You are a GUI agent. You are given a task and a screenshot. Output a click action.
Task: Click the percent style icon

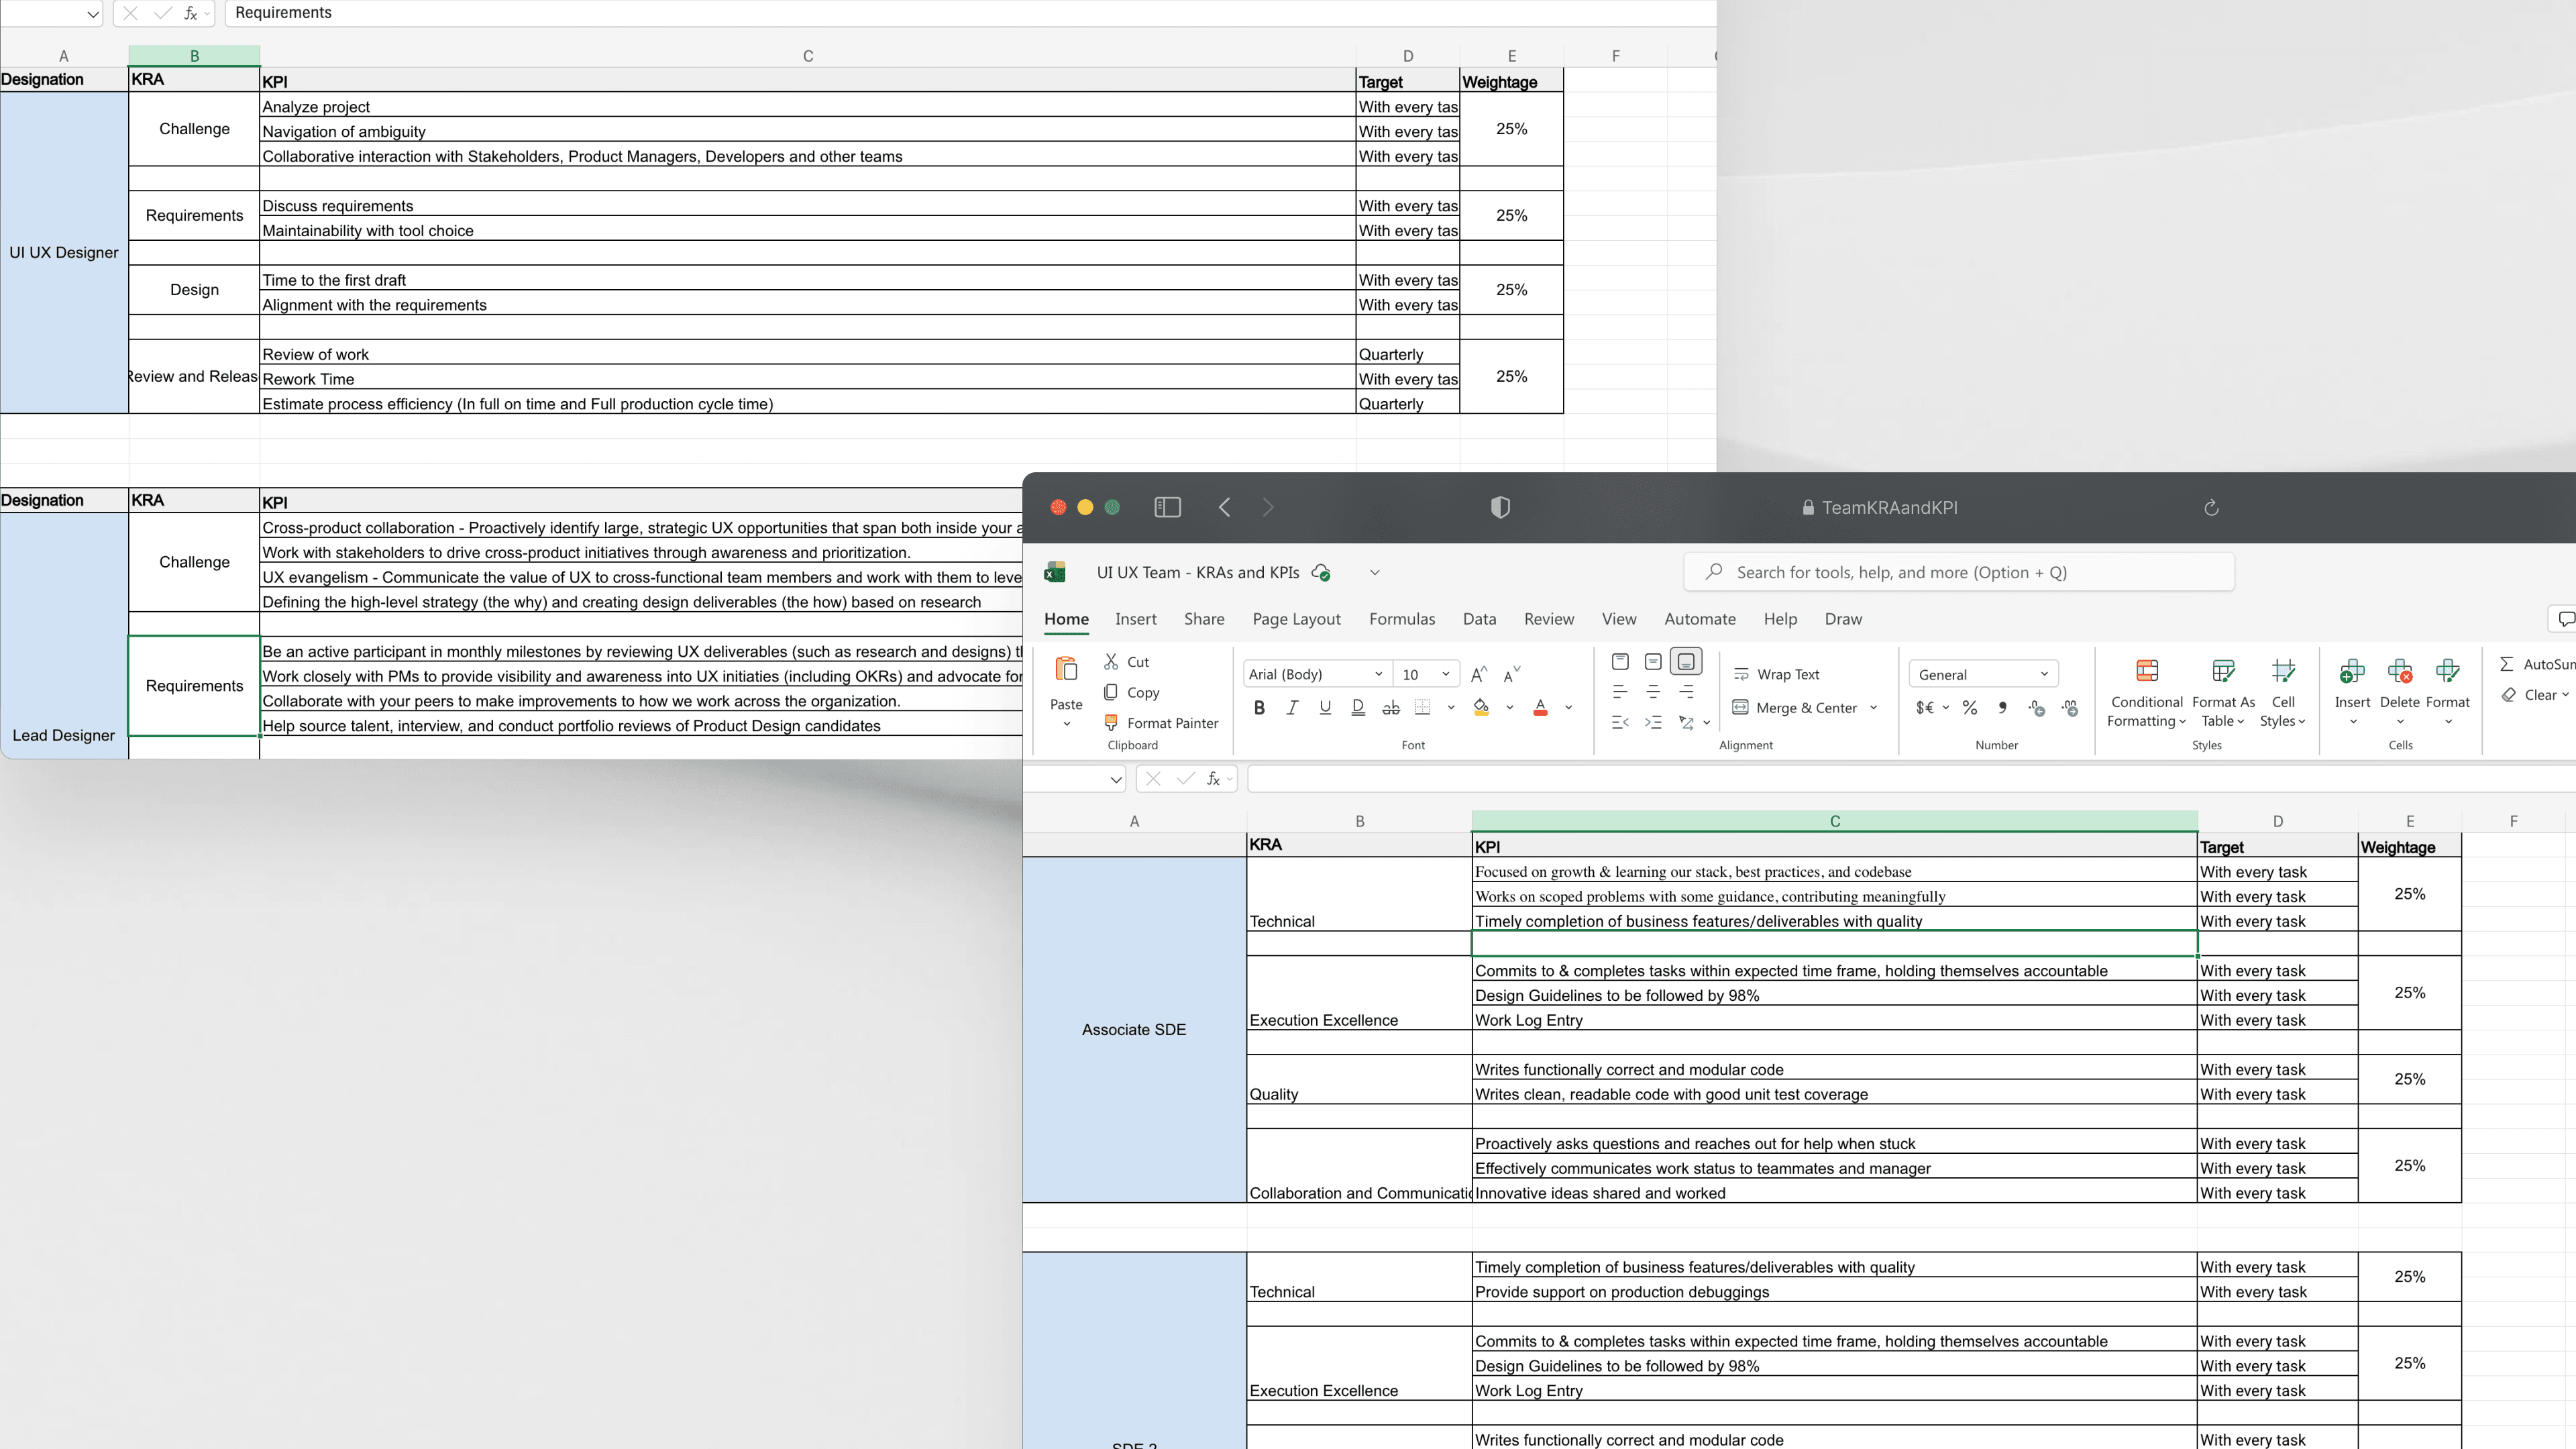tap(1969, 708)
